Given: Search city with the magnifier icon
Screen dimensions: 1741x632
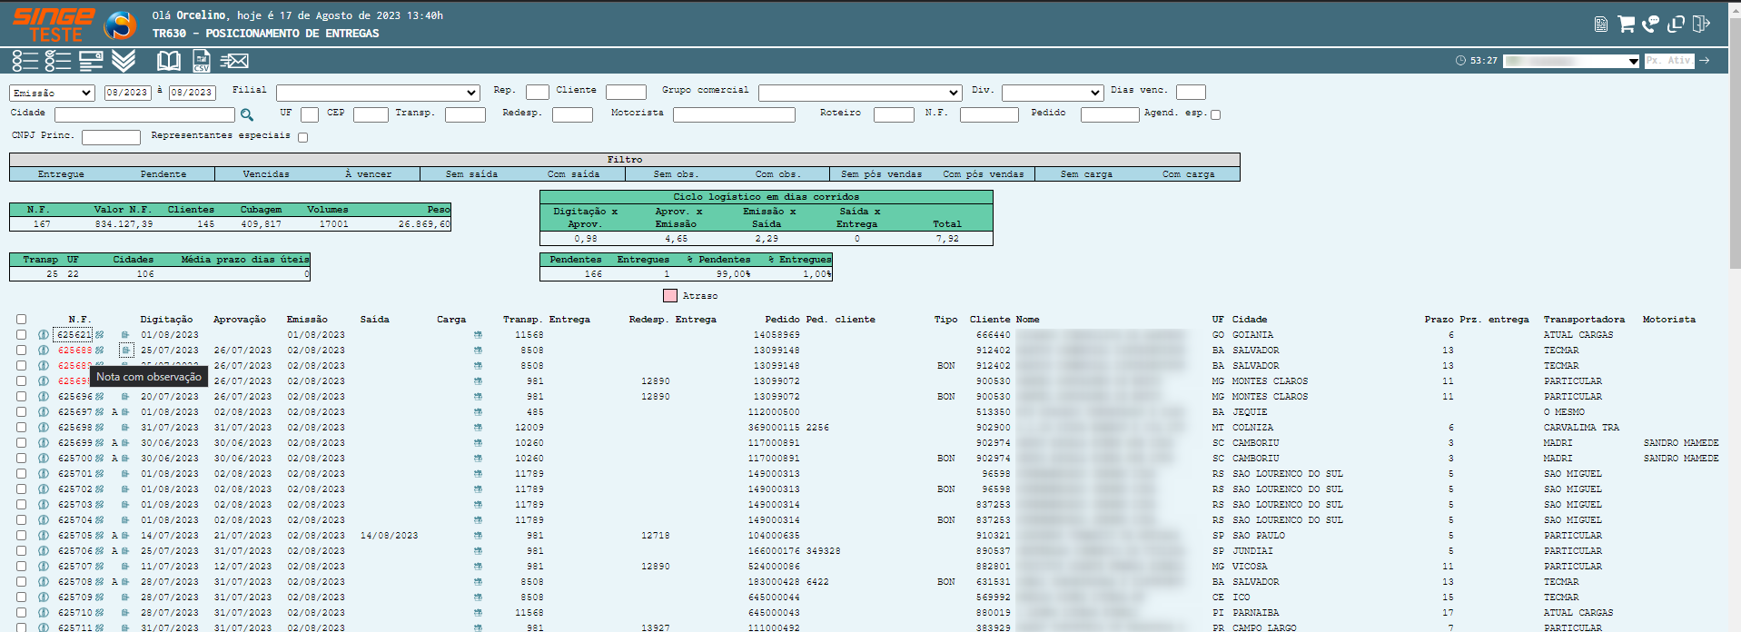Looking at the screenshot, I should [246, 114].
